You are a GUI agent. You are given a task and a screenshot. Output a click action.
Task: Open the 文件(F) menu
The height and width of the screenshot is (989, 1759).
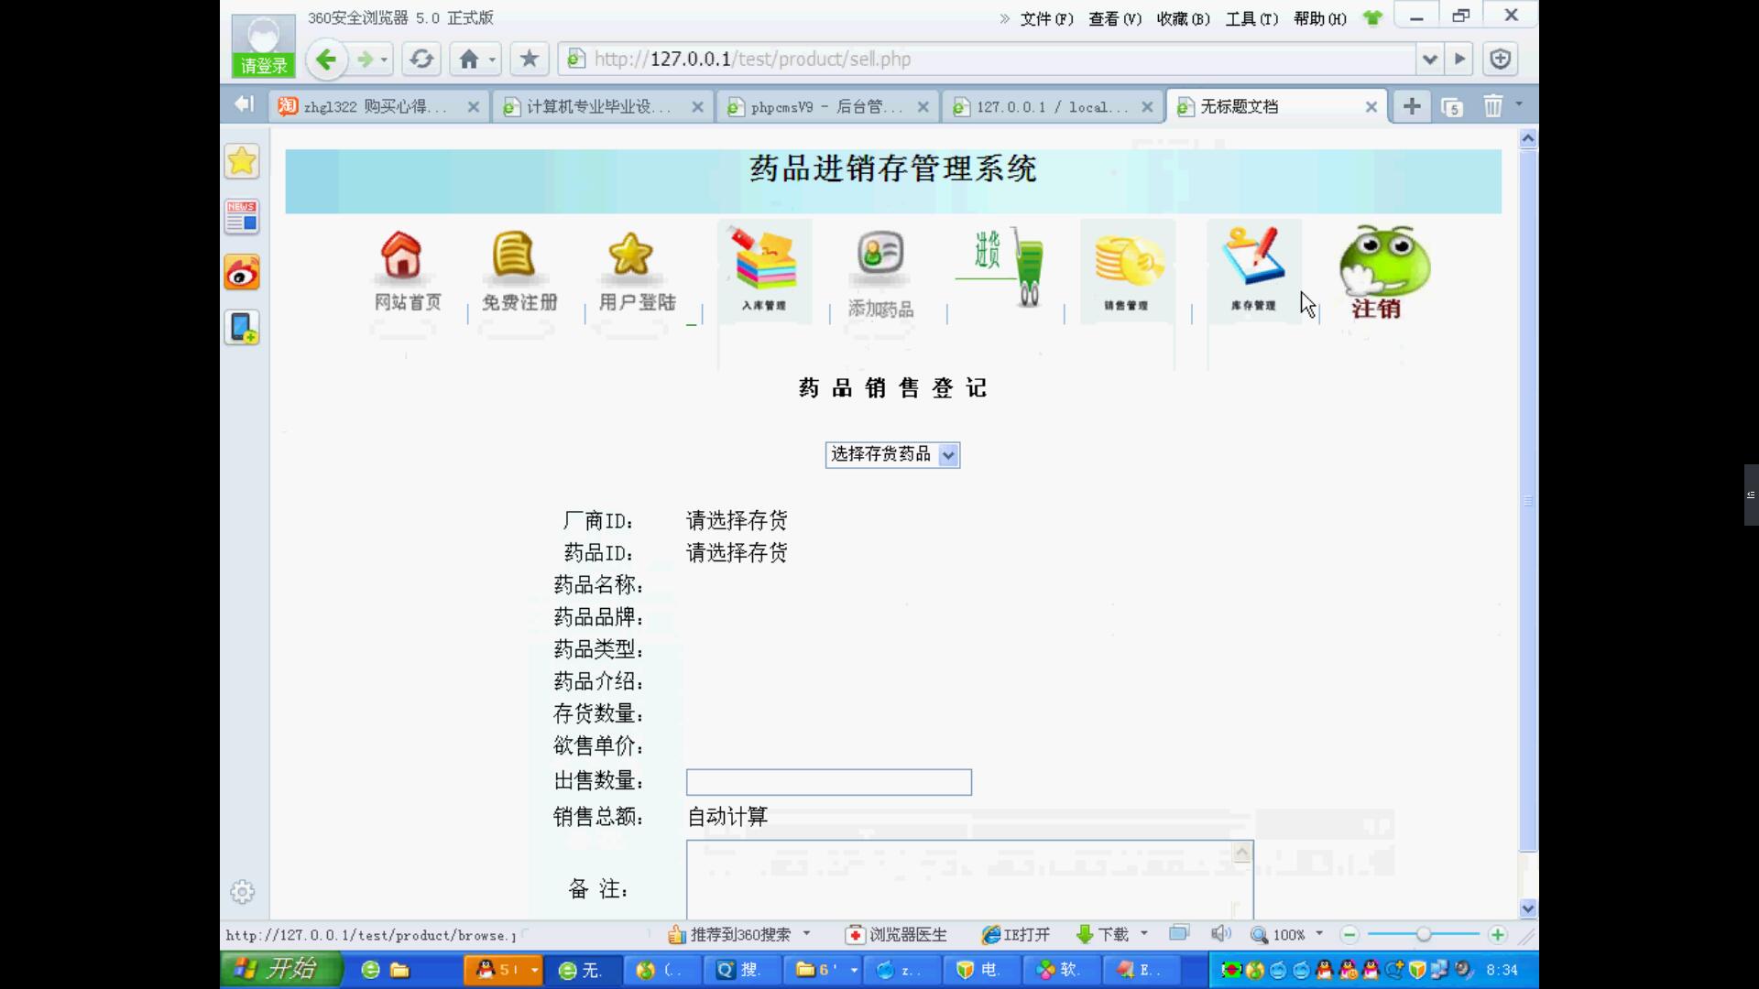point(1046,18)
